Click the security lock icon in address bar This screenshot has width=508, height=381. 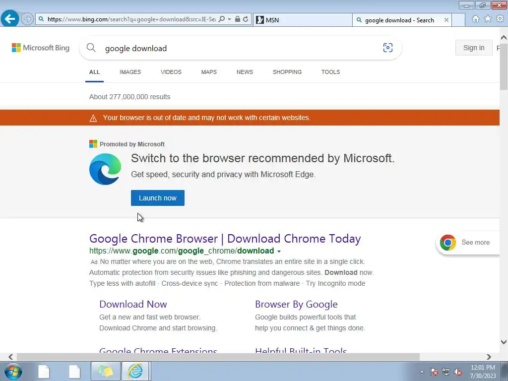tap(238, 19)
